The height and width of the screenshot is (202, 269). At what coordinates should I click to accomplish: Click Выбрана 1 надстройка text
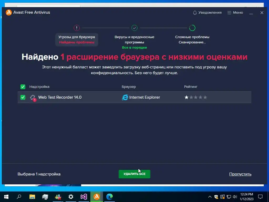39,174
